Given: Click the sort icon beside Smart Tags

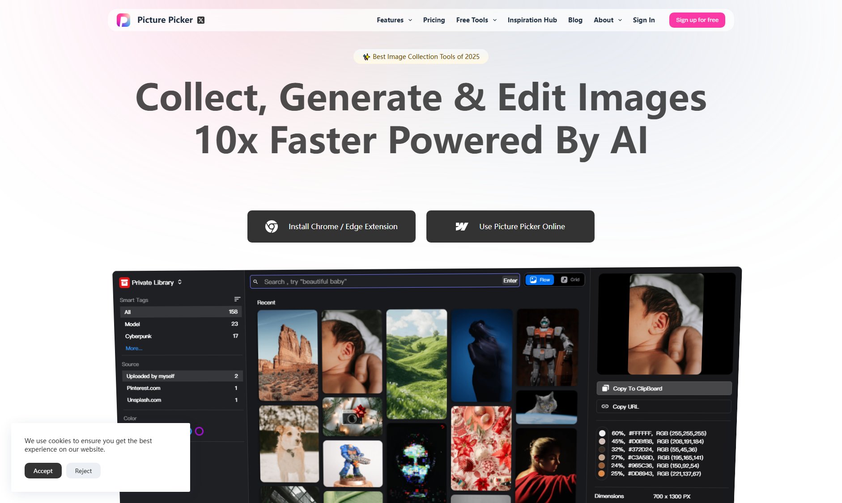Looking at the screenshot, I should 237,299.
